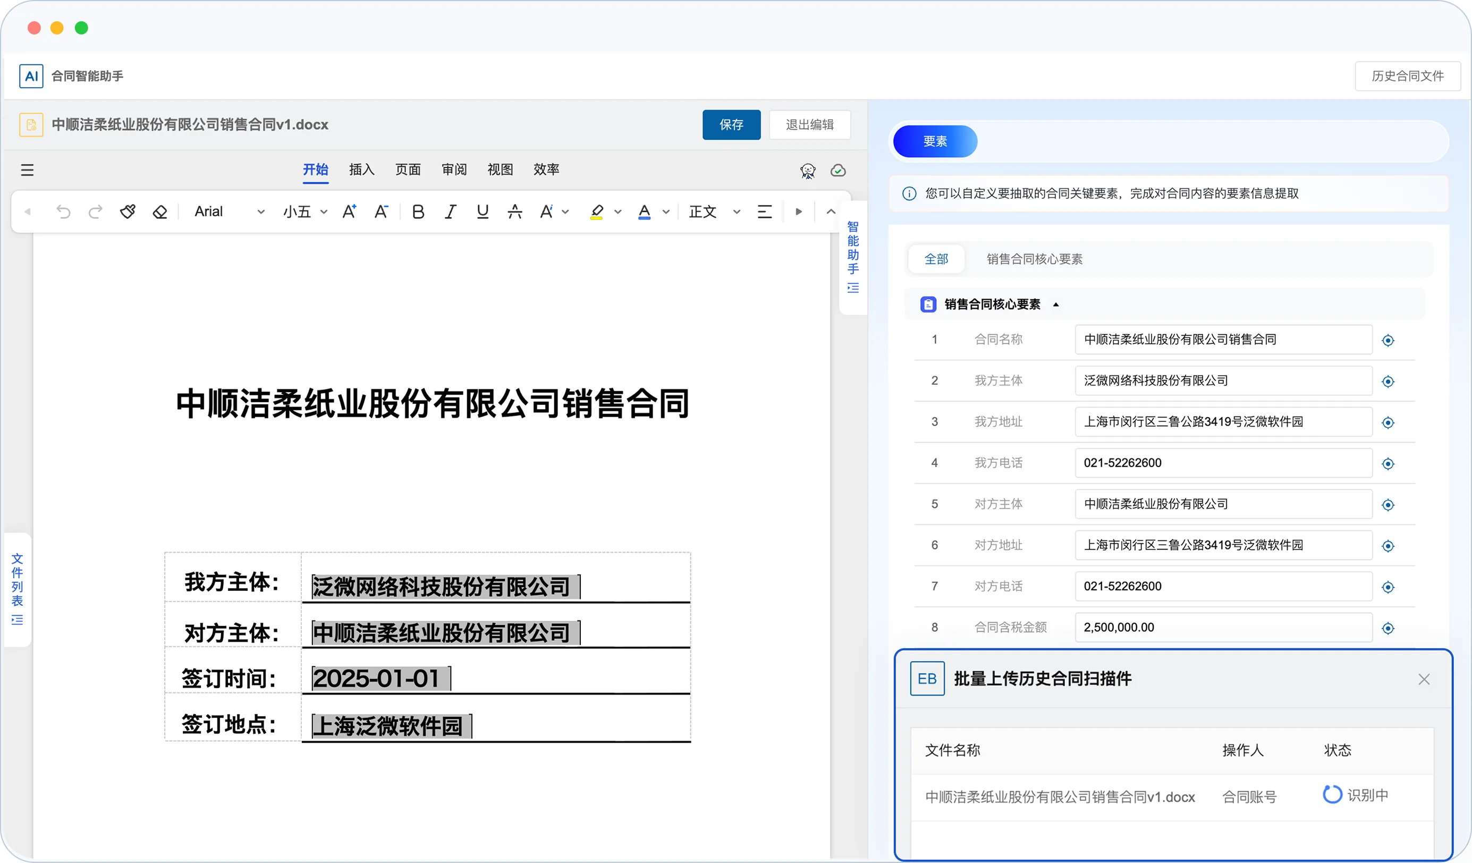Click the clear formatting eraser icon
Screen dimensions: 1472x863
point(160,211)
